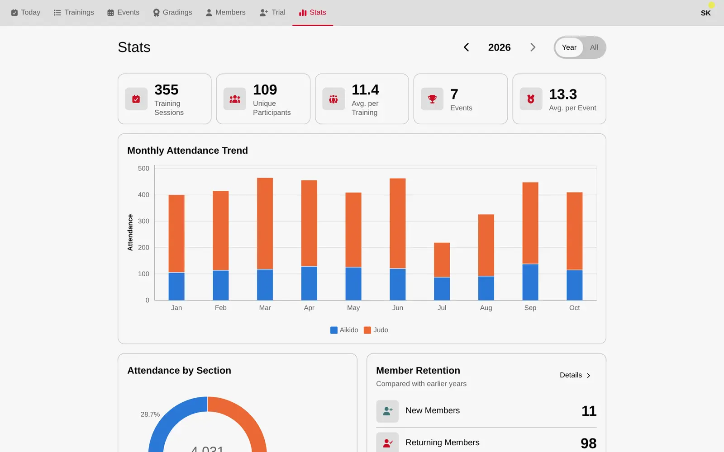Click the Returning Members person-check icon
This screenshot has width=724, height=452.
(x=387, y=443)
